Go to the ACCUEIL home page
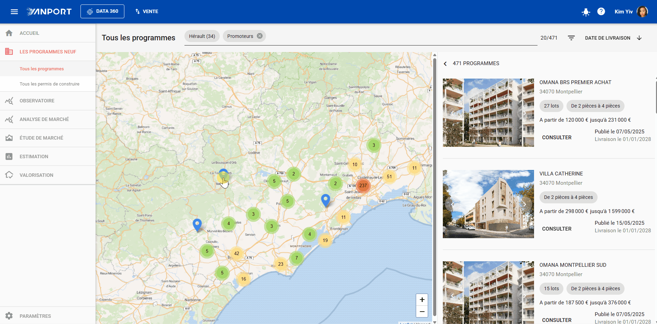The width and height of the screenshot is (657, 324). 48,33
